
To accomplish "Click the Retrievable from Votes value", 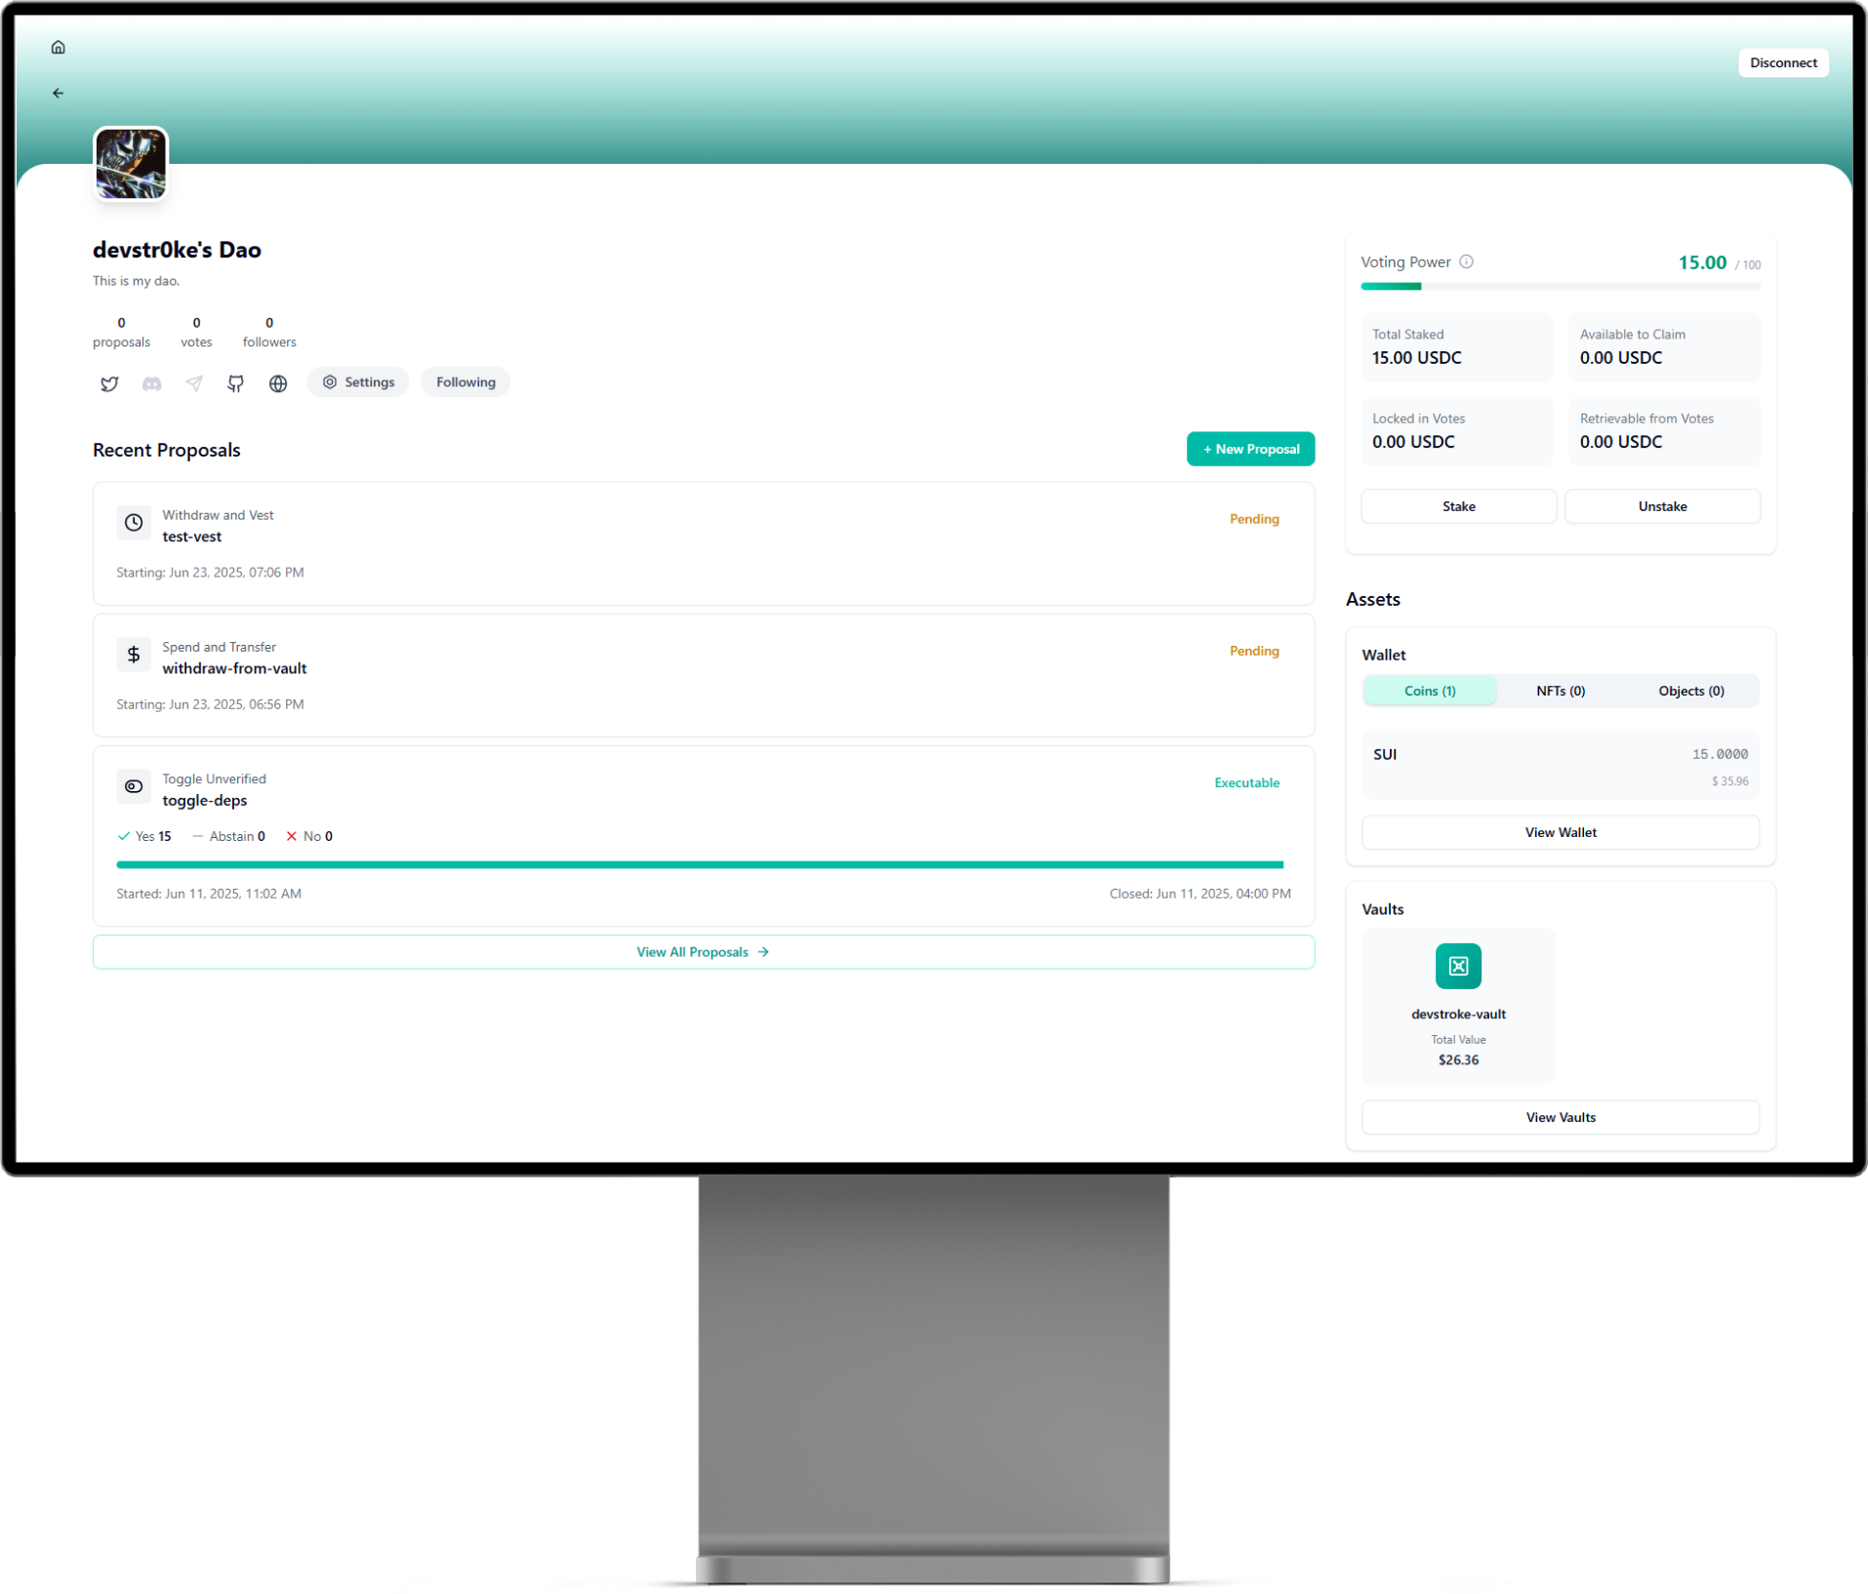I will [1620, 442].
